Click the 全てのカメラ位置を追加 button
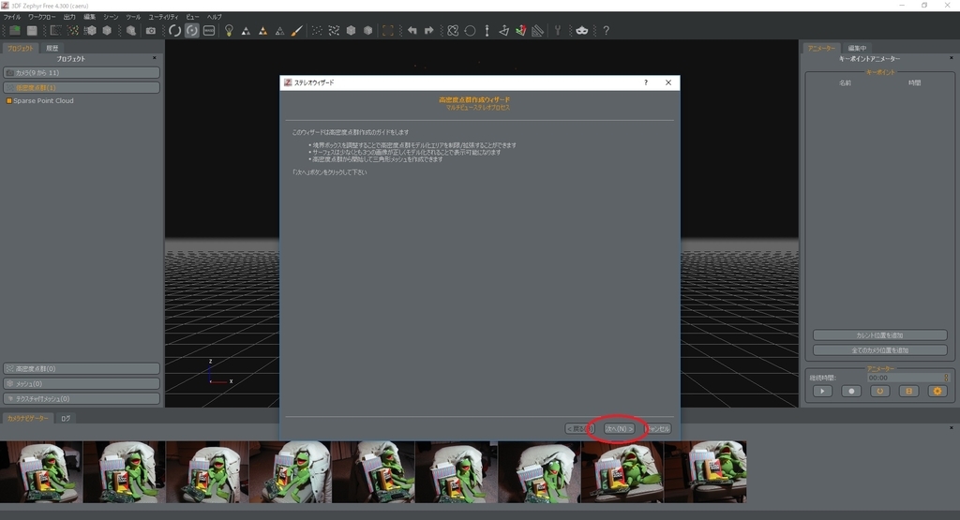 click(879, 350)
